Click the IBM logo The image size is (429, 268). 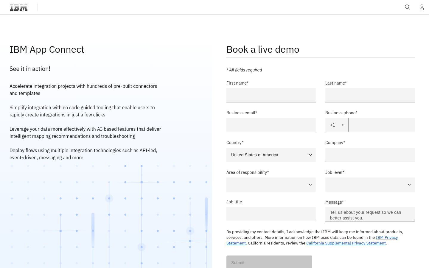click(x=19, y=7)
